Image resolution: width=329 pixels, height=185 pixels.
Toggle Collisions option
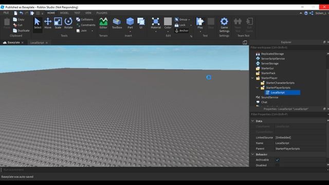[84, 20]
